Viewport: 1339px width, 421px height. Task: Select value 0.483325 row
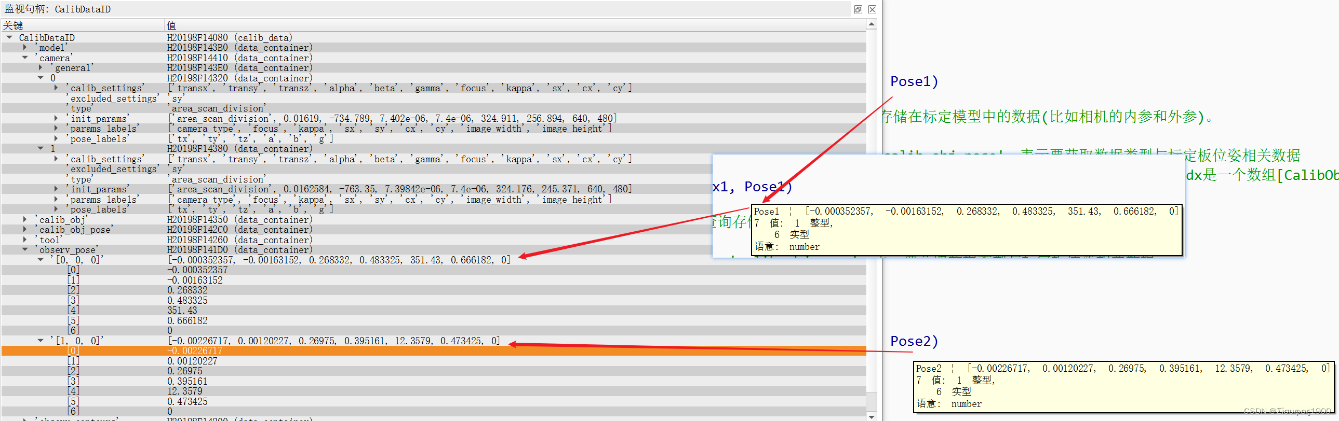pyautogui.click(x=187, y=301)
